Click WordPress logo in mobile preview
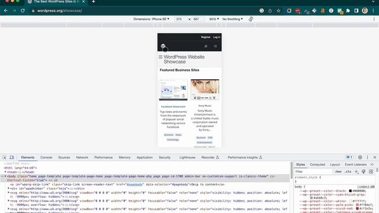The image size is (379, 213). (163, 46)
